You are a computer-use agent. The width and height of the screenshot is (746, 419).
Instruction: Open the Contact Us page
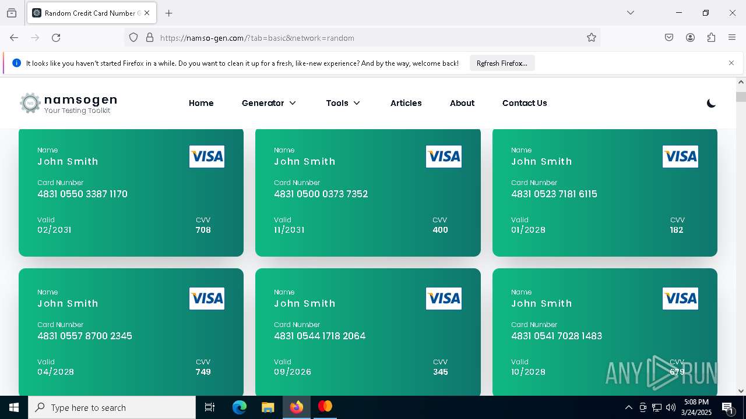tap(525, 103)
